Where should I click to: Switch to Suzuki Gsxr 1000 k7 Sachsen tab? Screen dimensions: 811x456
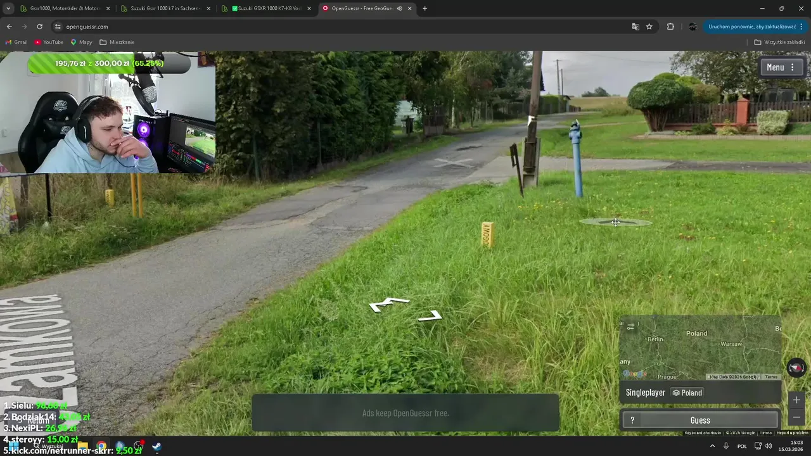pos(165,8)
